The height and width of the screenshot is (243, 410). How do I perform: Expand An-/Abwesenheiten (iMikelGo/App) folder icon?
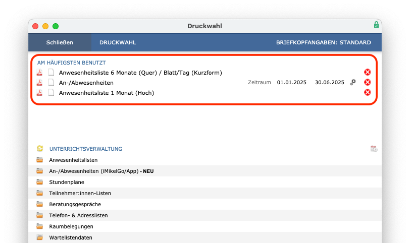click(40, 171)
